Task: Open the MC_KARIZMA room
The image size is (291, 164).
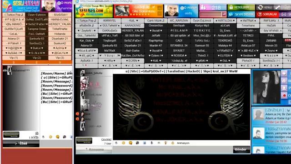Action: (179, 20)
